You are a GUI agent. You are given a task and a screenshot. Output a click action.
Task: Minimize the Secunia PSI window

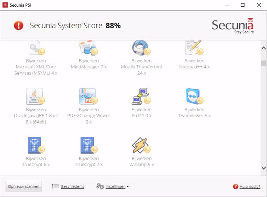point(227,5)
